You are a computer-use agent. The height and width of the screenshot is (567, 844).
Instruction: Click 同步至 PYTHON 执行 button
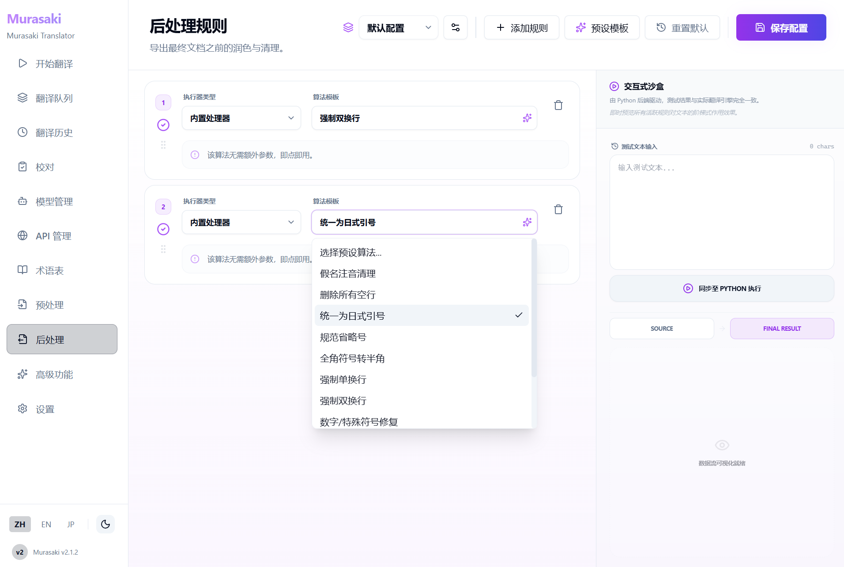[721, 288]
